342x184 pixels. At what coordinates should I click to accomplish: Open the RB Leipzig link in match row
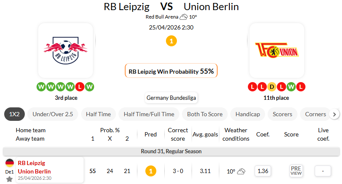(x=31, y=163)
